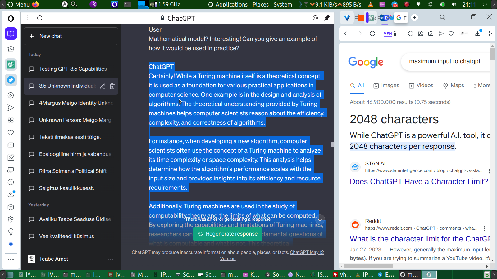Open the Opera logo menu
Screen dimensions: 497x279
tap(11, 19)
